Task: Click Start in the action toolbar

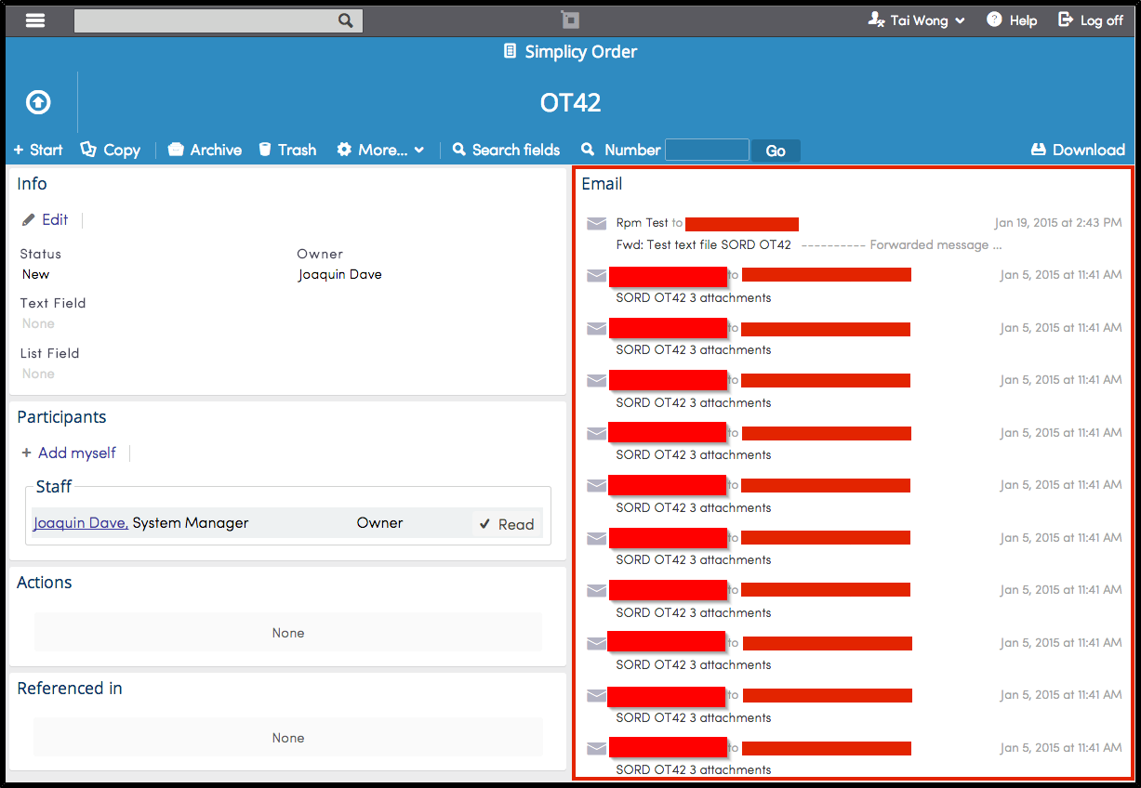Action: pos(38,150)
